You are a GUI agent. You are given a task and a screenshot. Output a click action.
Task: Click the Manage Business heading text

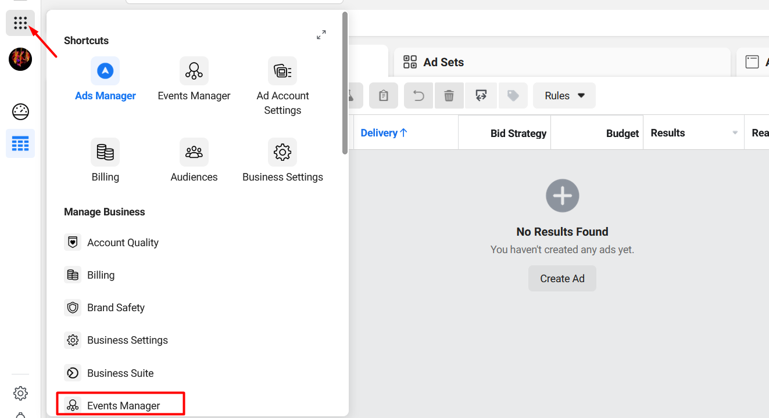[105, 212]
